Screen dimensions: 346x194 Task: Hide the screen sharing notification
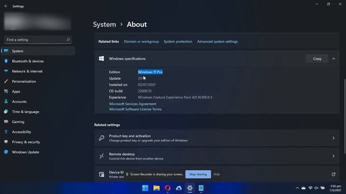pyautogui.click(x=216, y=174)
